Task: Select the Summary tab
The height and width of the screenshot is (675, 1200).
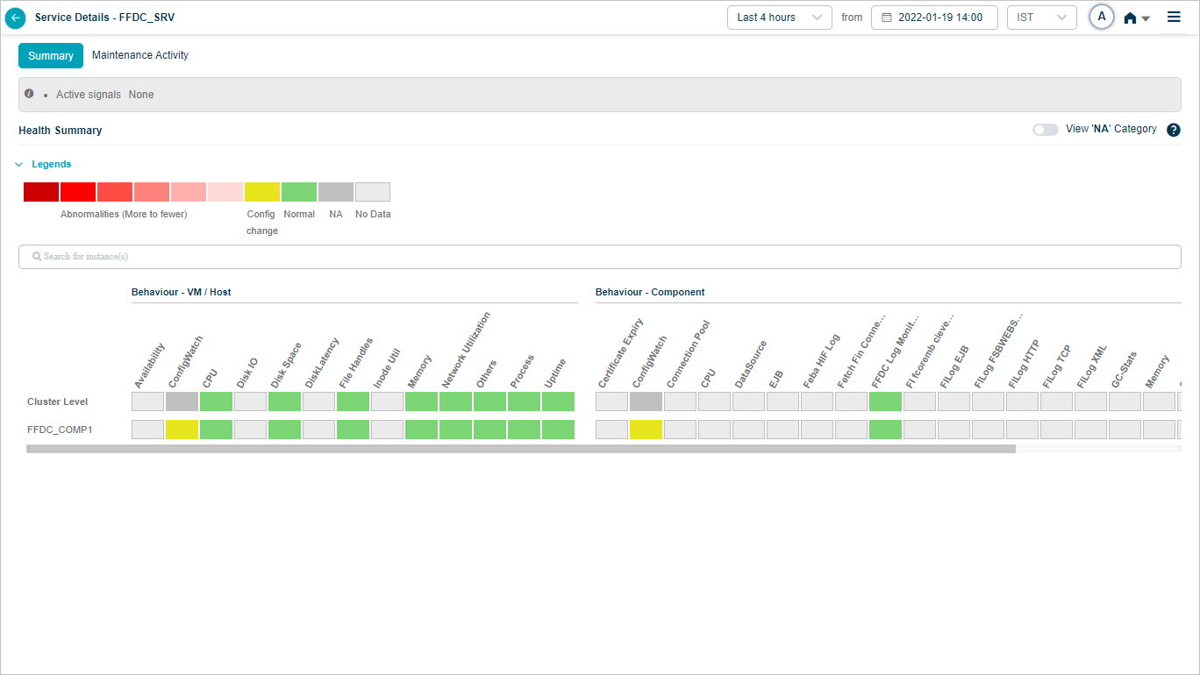Action: click(x=51, y=56)
